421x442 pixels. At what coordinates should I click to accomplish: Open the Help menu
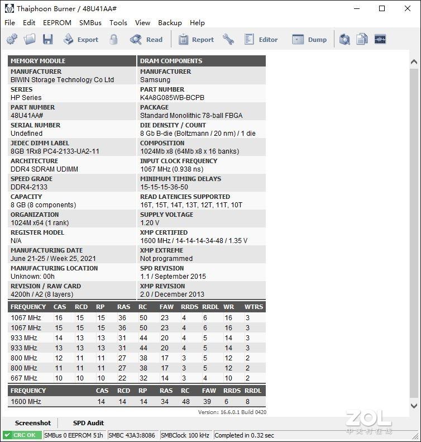coord(197,23)
